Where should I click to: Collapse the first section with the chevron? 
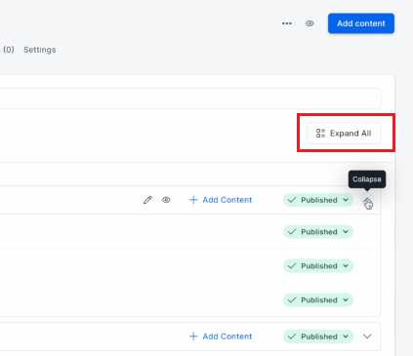(367, 201)
